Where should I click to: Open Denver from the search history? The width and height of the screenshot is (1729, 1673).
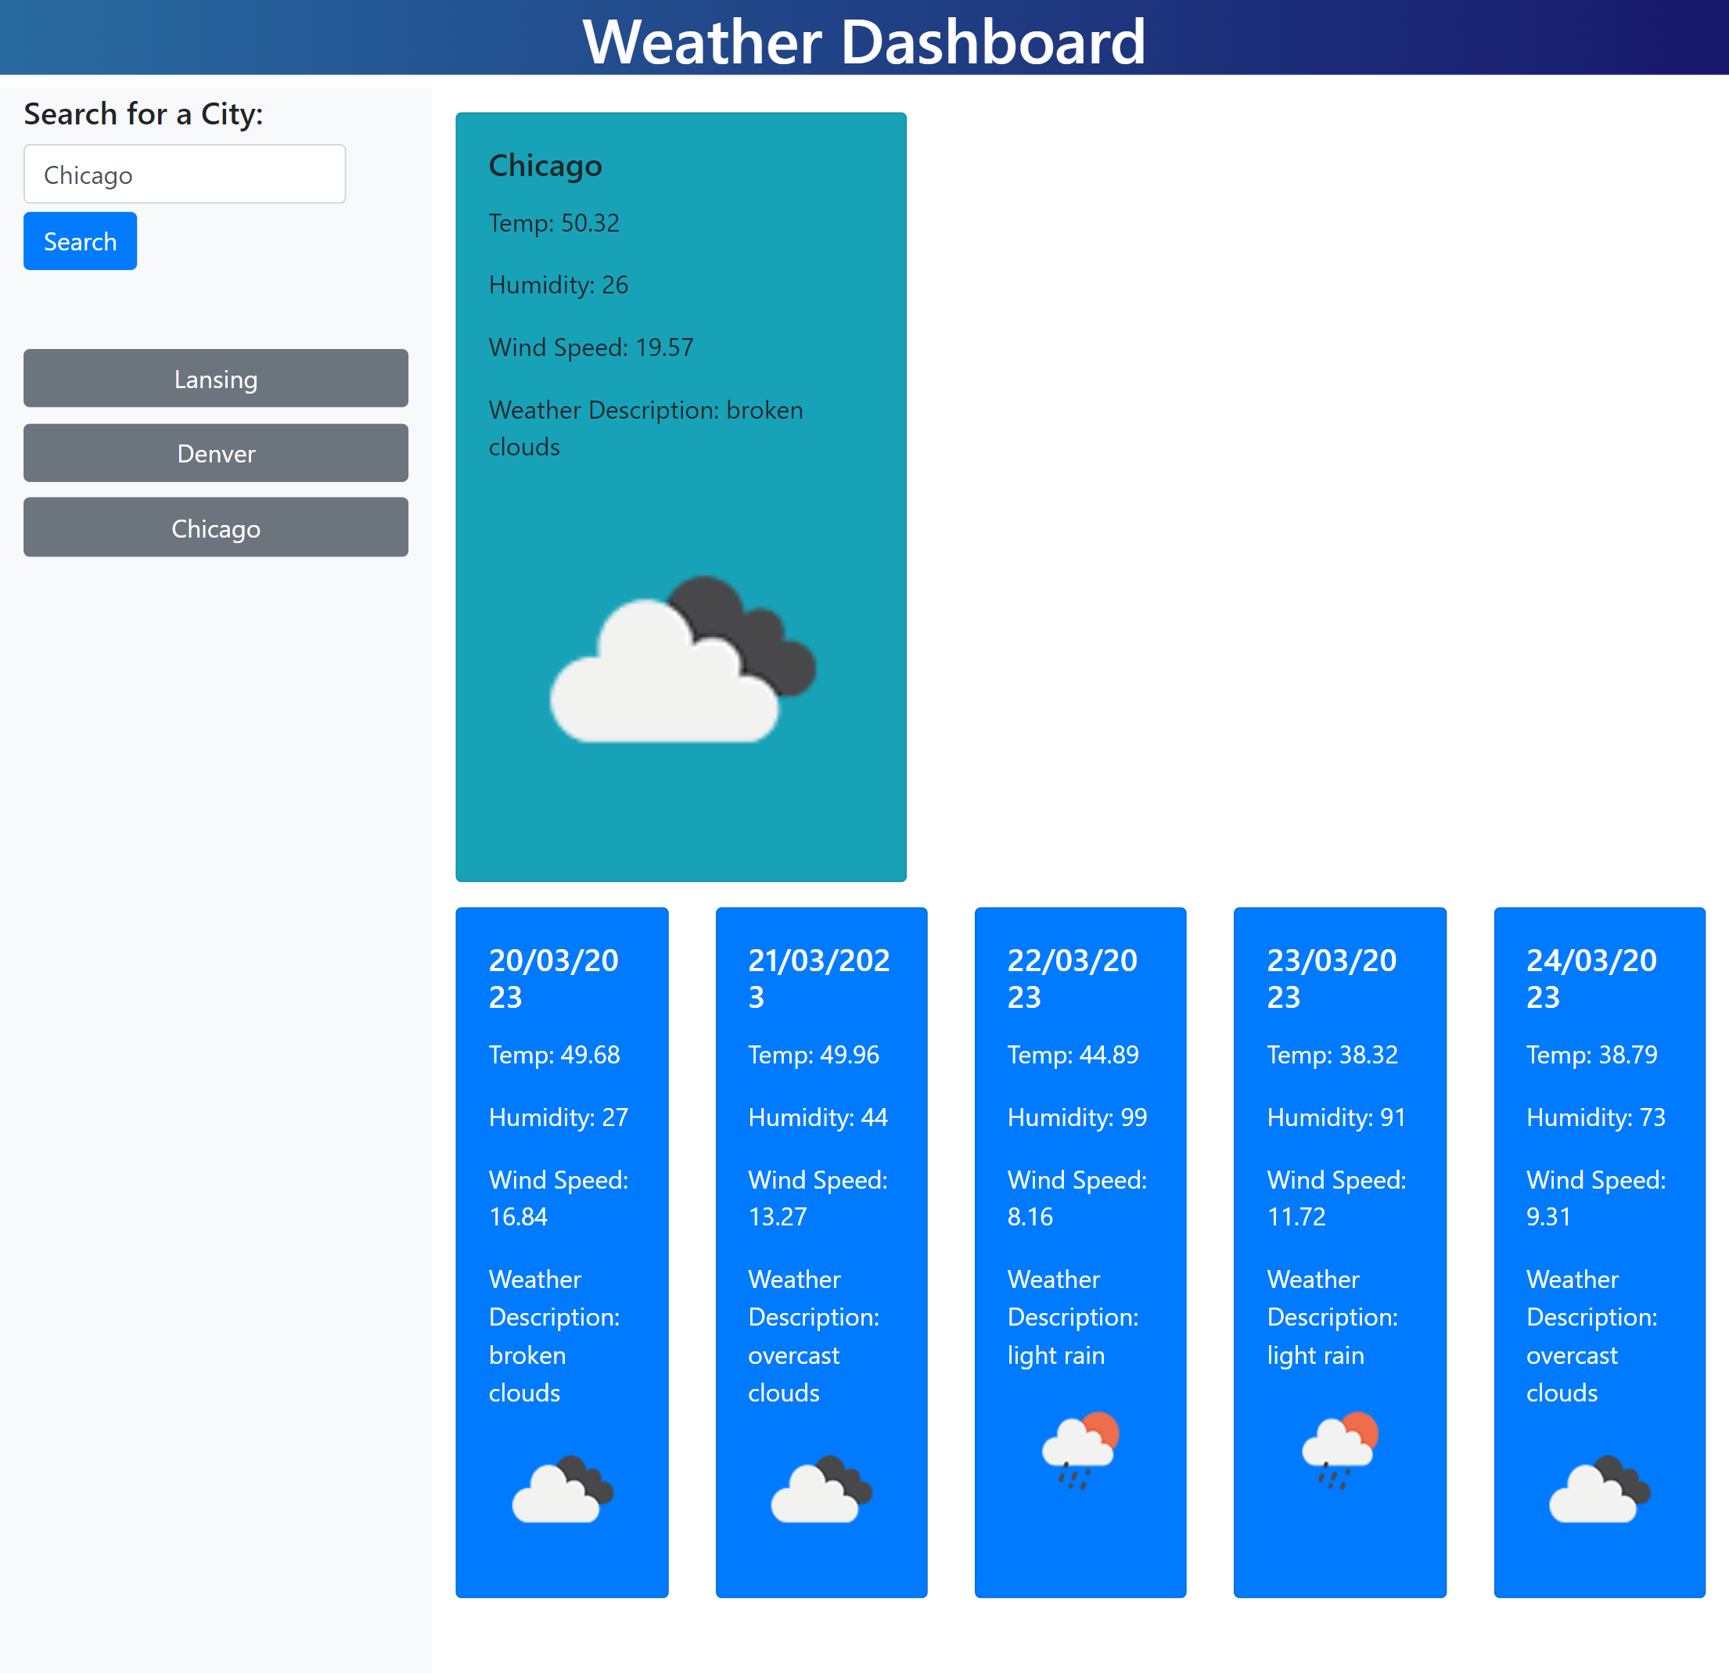coord(215,454)
